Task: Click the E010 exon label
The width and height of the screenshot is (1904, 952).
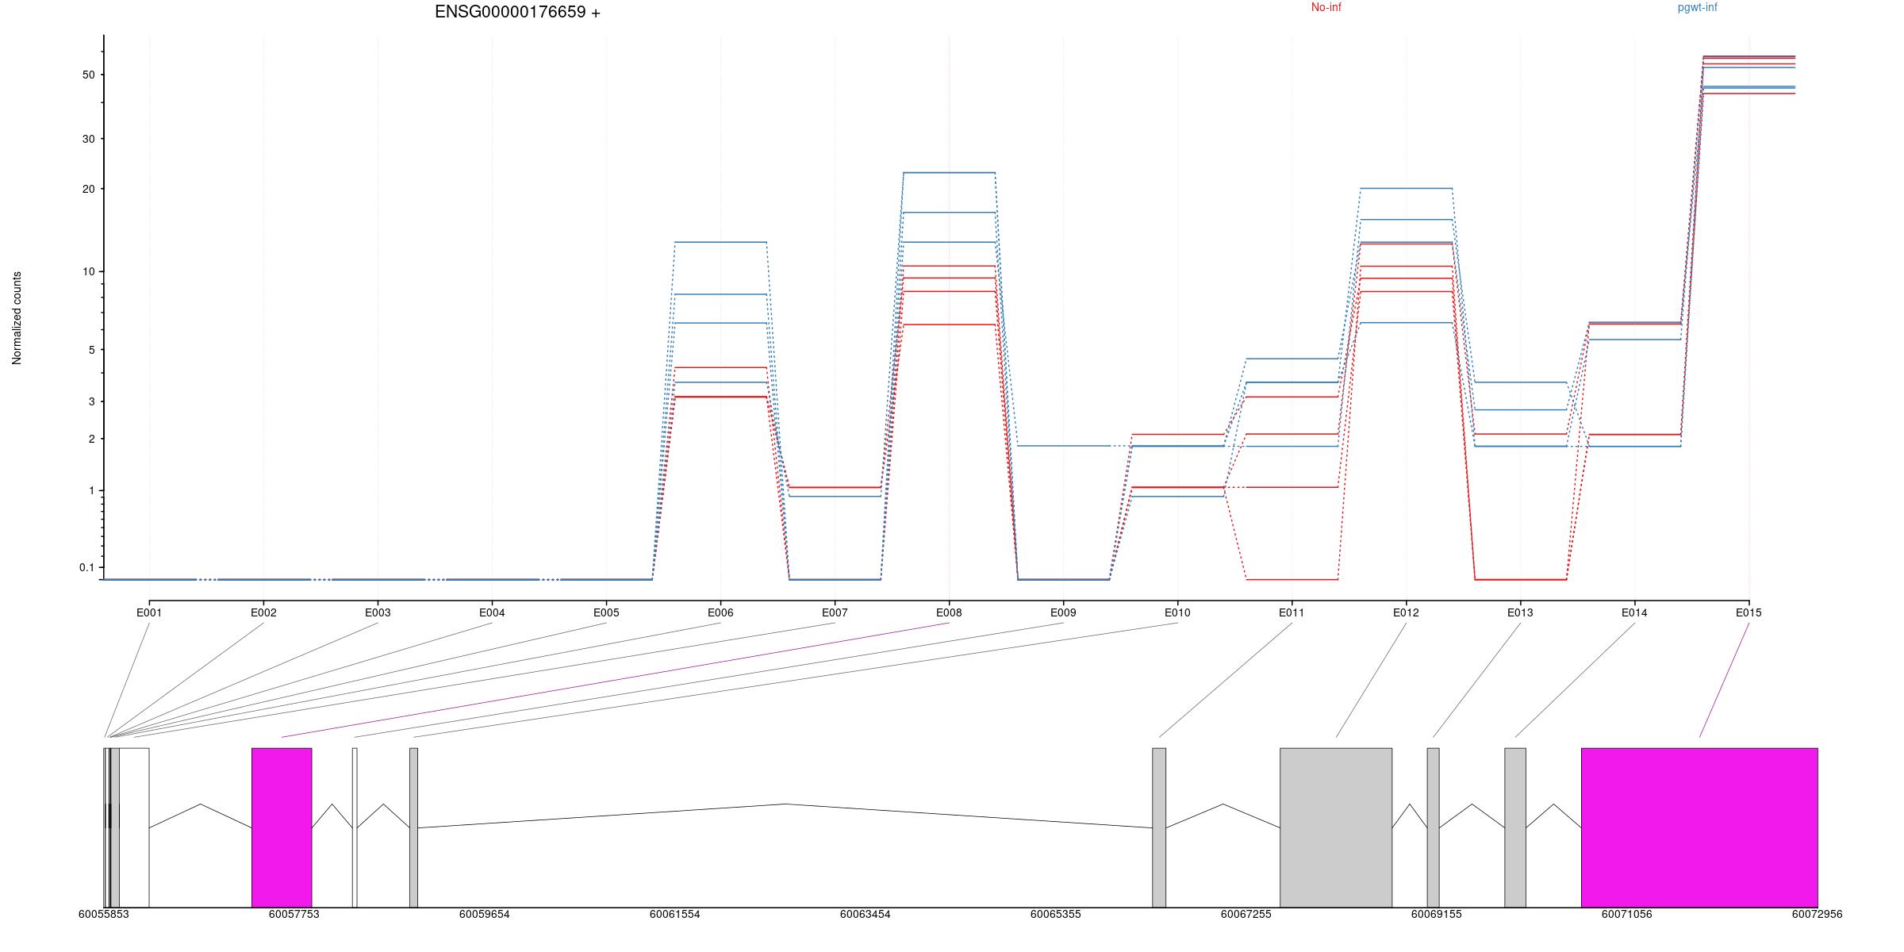Action: coord(1177,612)
